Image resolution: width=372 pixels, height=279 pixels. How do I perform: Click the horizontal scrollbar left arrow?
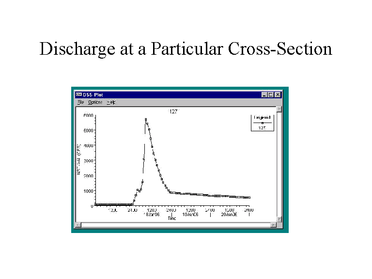(x=78, y=225)
